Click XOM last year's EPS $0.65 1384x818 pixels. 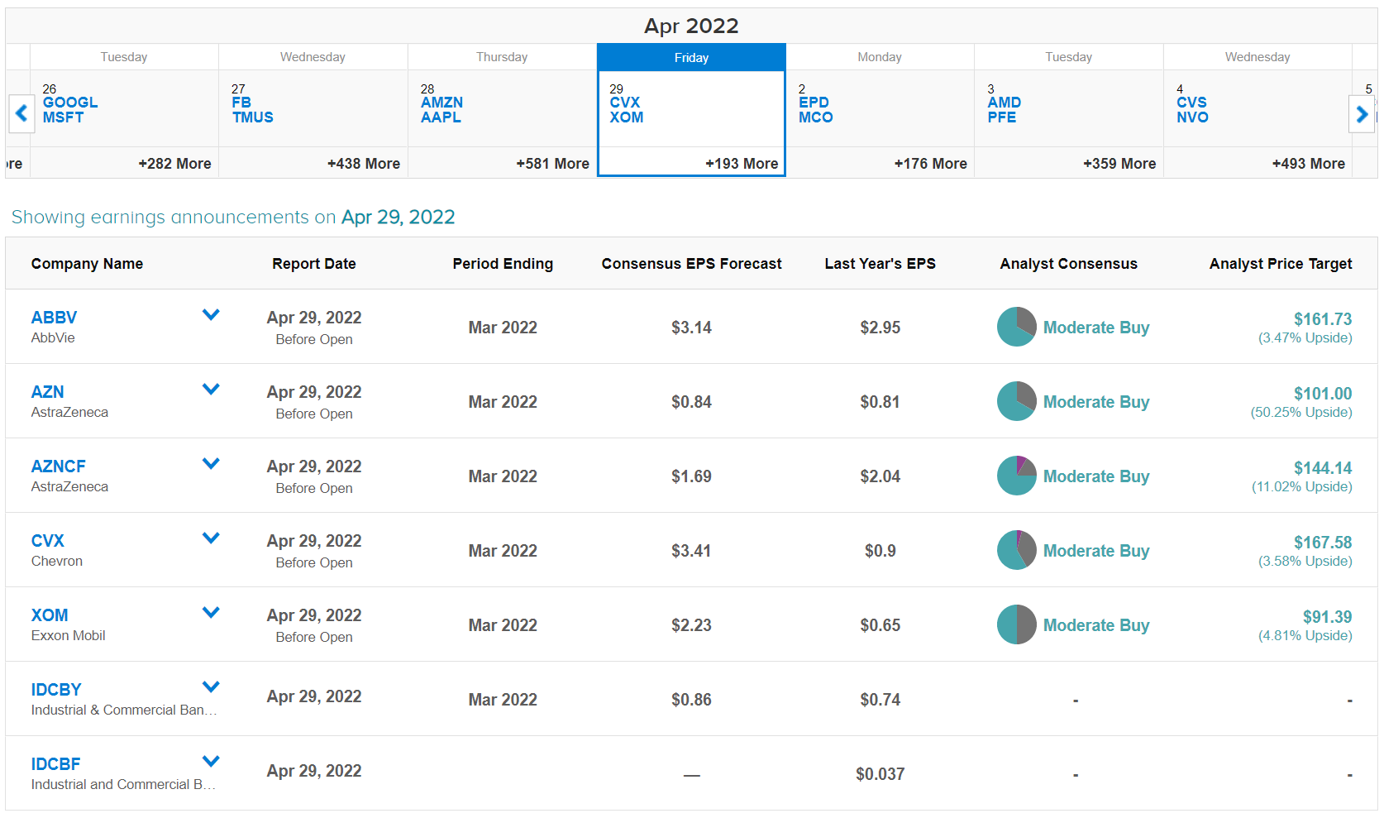coord(880,625)
